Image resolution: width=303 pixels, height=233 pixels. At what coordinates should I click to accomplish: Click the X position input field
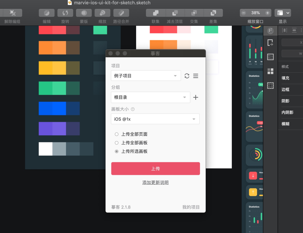292,42
